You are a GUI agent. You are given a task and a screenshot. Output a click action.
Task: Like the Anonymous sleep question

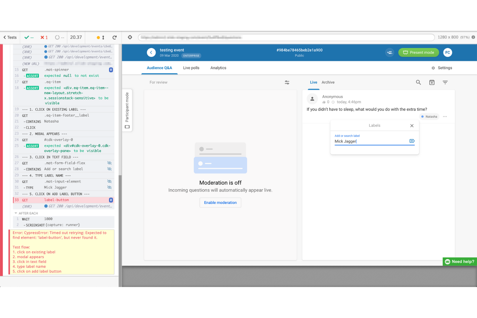click(325, 102)
